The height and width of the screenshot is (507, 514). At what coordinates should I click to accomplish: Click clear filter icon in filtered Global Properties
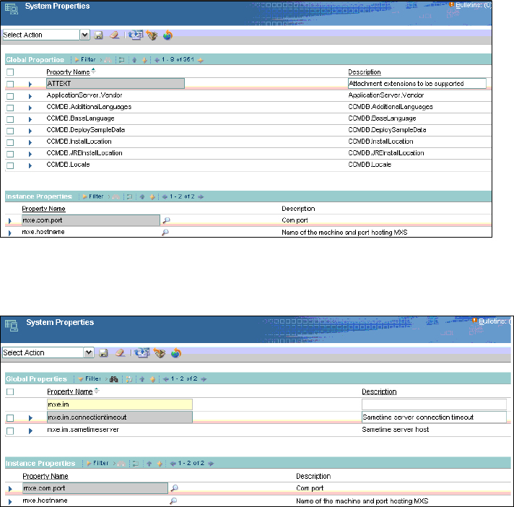click(129, 379)
